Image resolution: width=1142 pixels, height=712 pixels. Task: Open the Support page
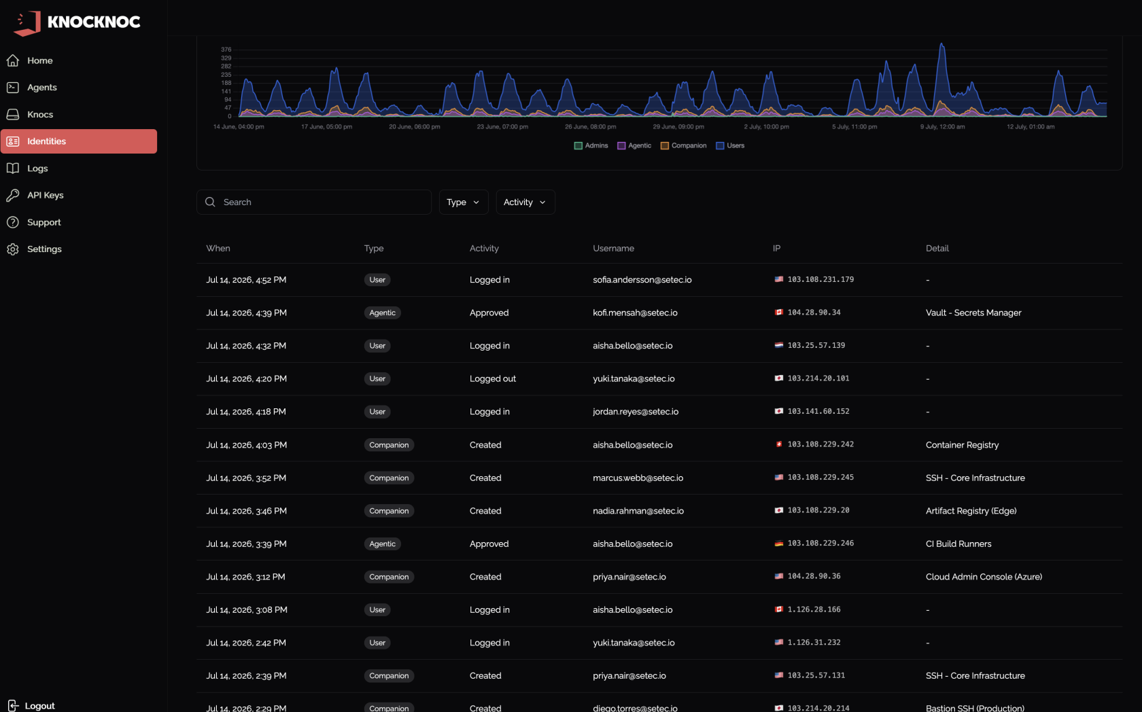pos(79,222)
